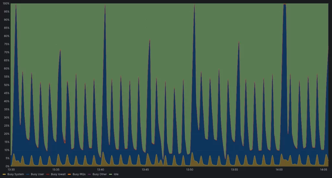Open the green Idle color swatch
This screenshot has height=178, width=332.
click(x=111, y=174)
